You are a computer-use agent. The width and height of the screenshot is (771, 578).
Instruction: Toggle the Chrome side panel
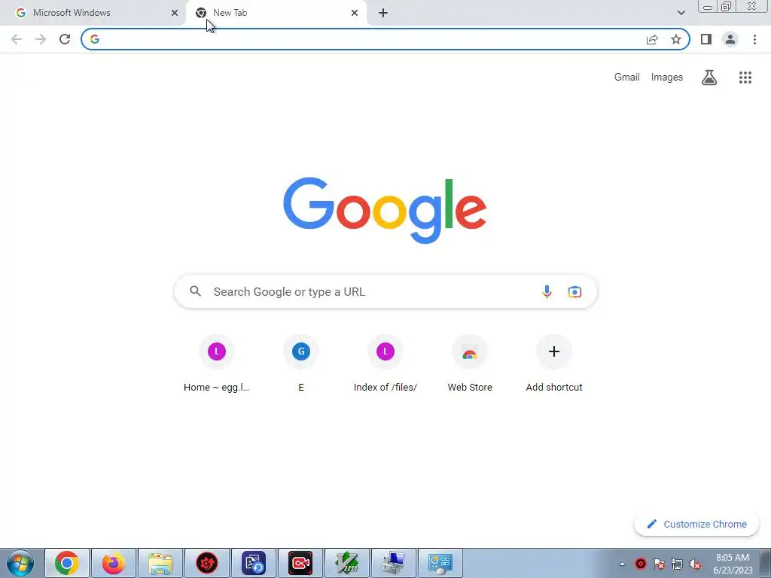point(706,39)
